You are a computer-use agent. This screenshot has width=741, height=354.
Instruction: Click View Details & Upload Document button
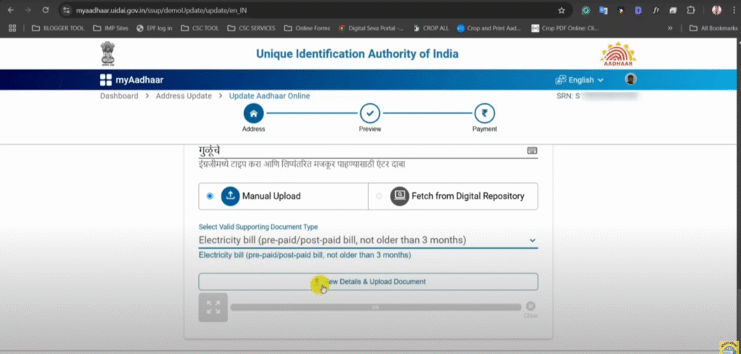click(x=368, y=282)
